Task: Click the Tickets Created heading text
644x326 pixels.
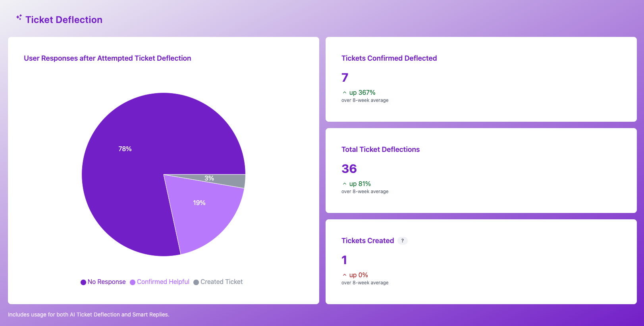Action: tap(367, 241)
